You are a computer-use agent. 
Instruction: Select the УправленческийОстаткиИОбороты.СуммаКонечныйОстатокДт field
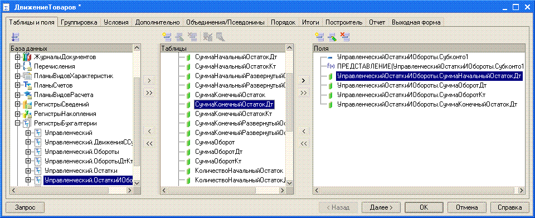tap(427, 104)
